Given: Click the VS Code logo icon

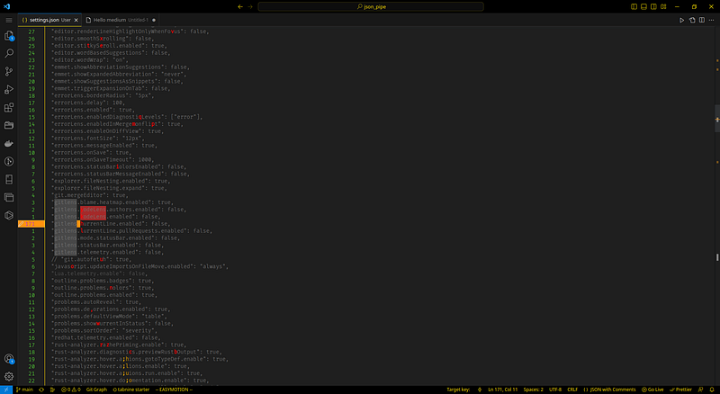Looking at the screenshot, I should click(7, 6).
